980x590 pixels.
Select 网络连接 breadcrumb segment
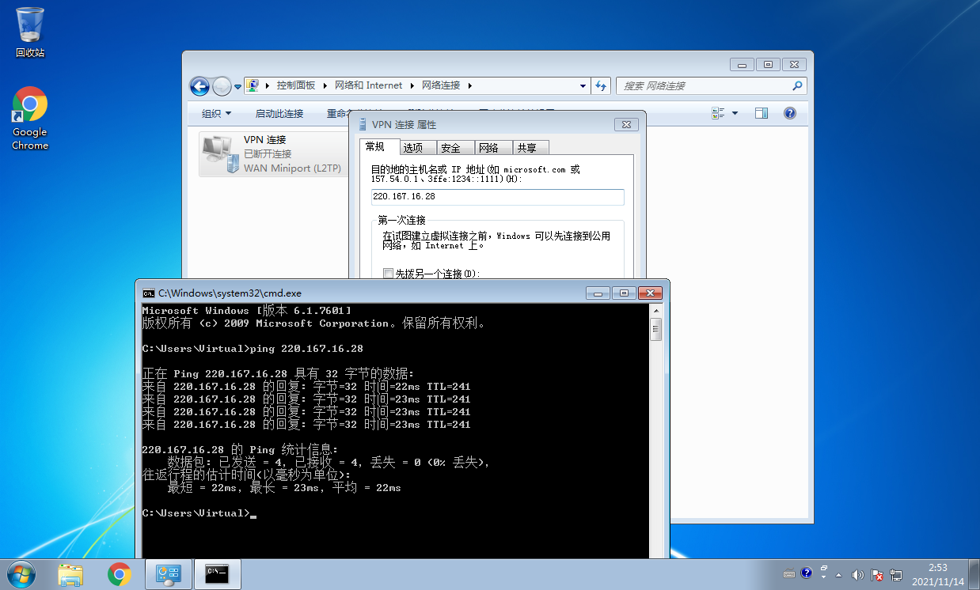[441, 85]
